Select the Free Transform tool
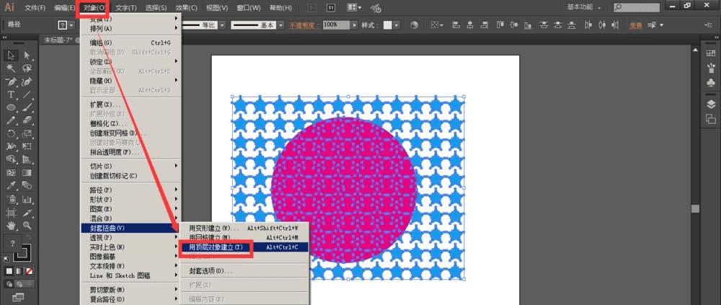 coord(27,147)
